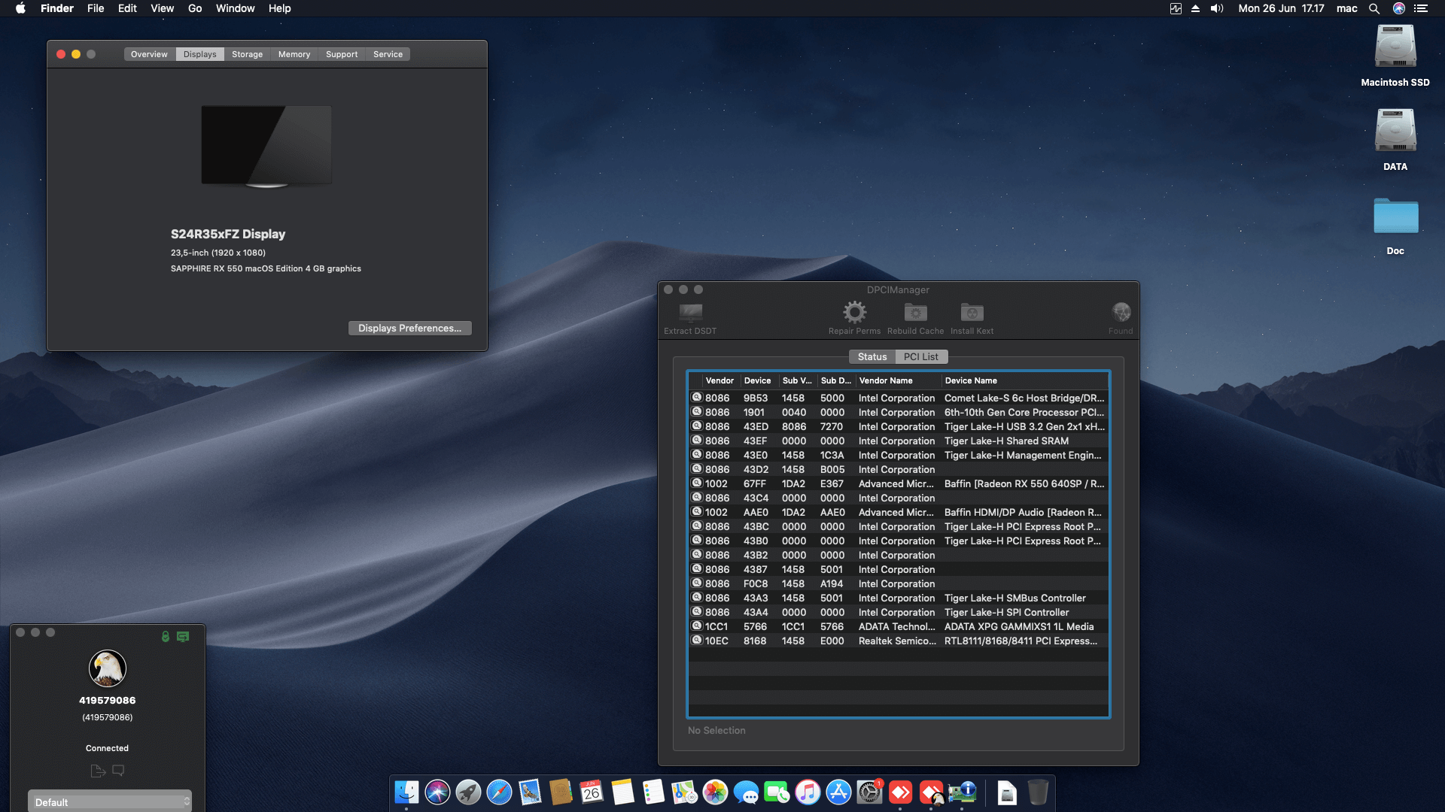Click the mac user name in menu bar

point(1346,8)
